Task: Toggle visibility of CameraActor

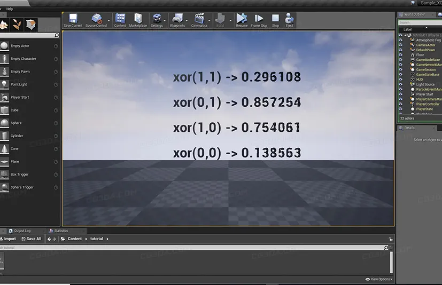Action: click(x=400, y=45)
